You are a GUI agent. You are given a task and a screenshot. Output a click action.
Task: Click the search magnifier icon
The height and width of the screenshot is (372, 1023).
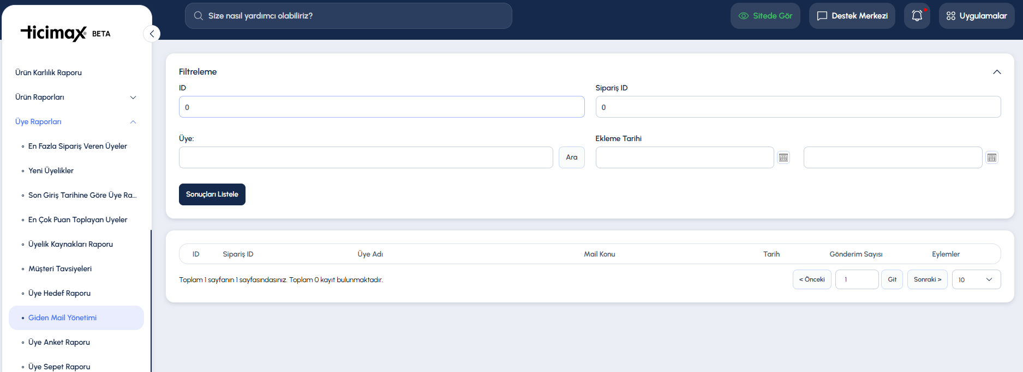(x=199, y=16)
